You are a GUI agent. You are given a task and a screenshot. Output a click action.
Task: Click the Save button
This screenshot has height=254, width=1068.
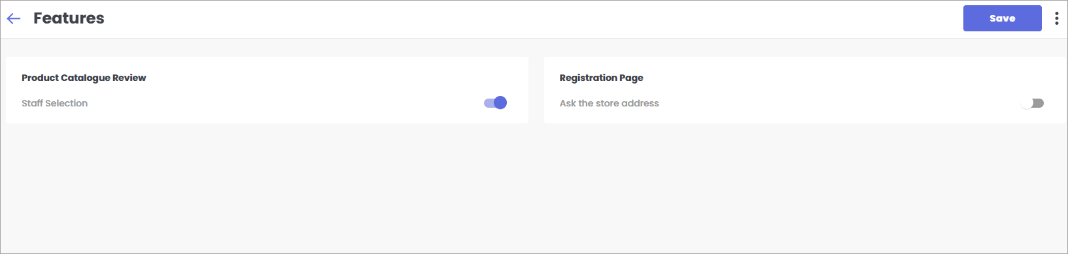[1002, 18]
